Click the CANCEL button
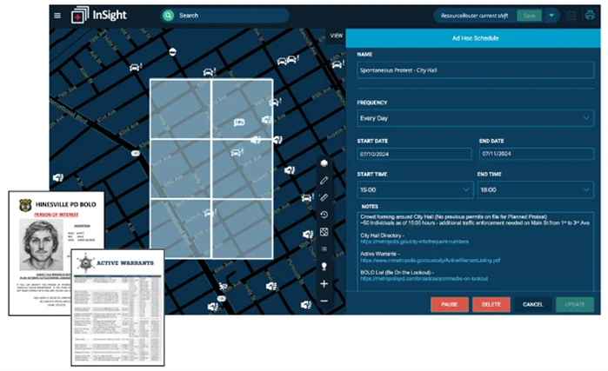 click(533, 304)
